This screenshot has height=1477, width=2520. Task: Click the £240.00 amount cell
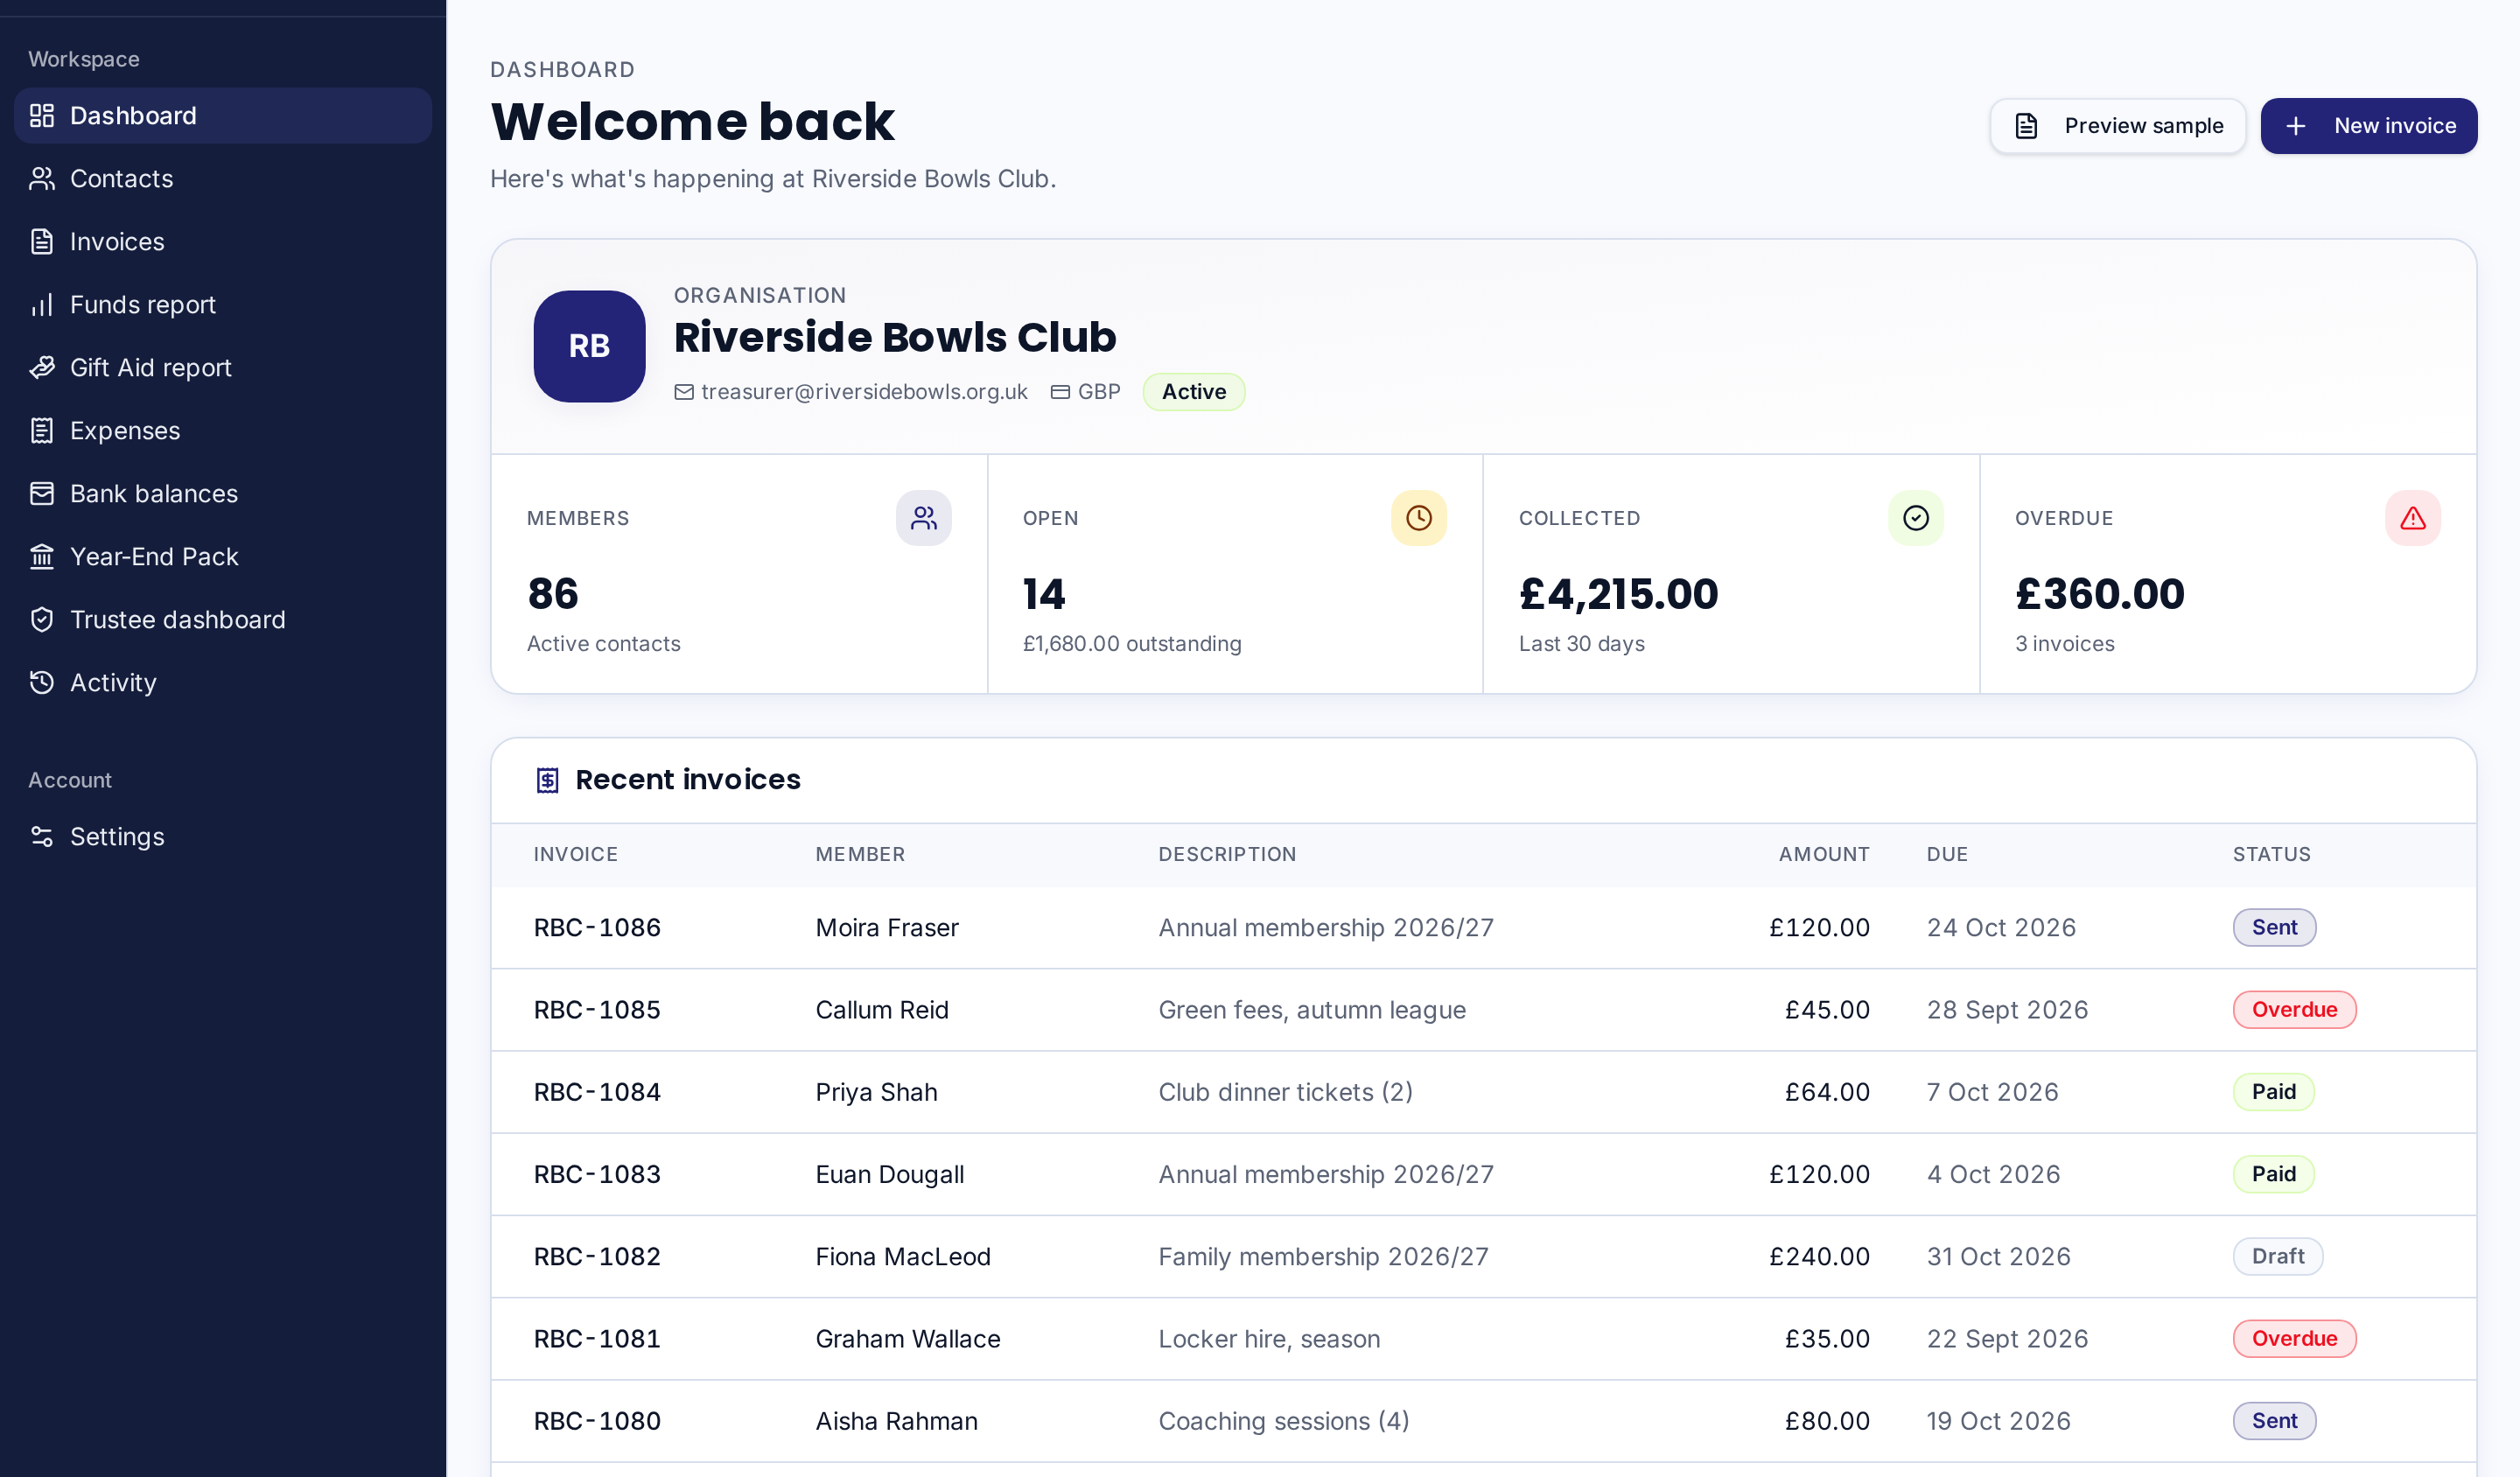coord(1819,1257)
